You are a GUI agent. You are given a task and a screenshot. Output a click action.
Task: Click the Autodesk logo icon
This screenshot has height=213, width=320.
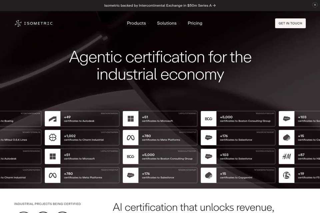(53, 118)
